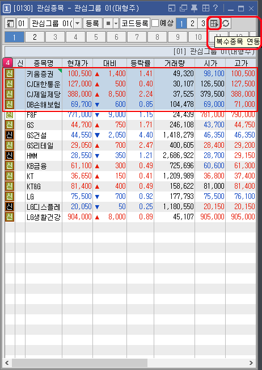Select the 키움증권 stock name
This screenshot has height=370, width=262.
40,74
